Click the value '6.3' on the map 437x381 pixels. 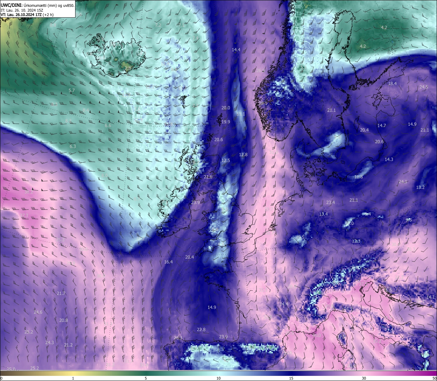(73, 147)
